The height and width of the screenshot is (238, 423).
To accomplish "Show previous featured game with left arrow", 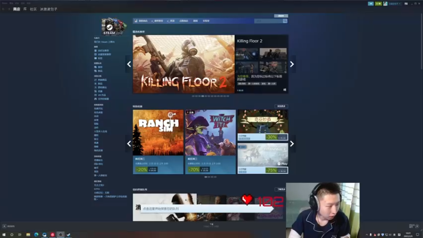I will tap(129, 64).
